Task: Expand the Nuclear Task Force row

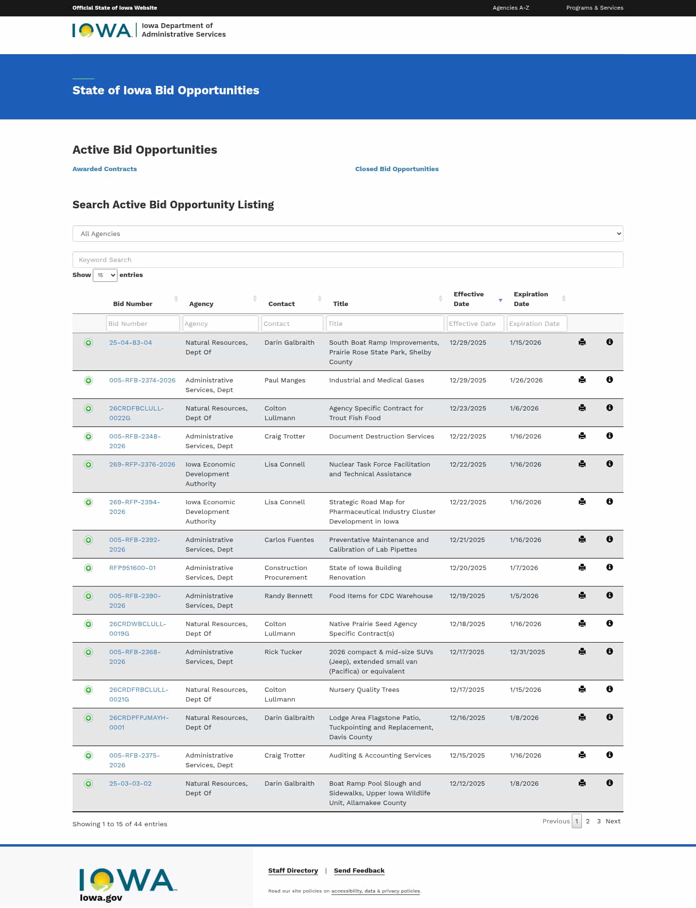Action: 88,465
